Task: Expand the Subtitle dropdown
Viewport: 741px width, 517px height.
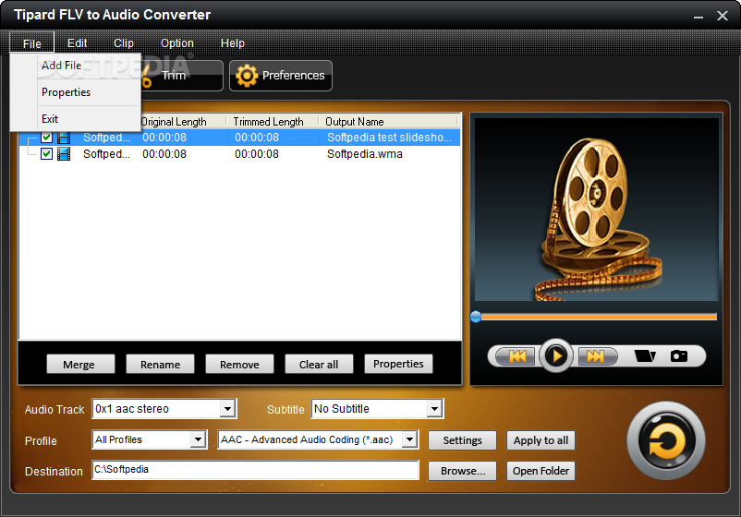Action: click(434, 409)
